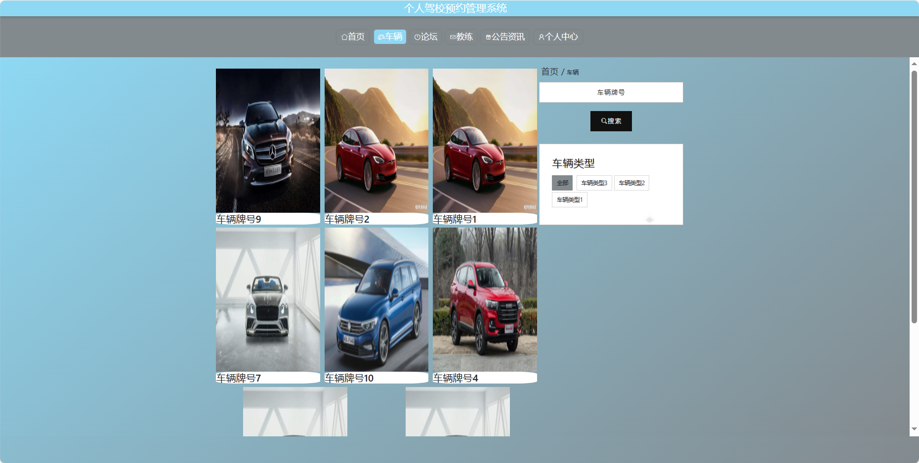Open the 教练 coach menu item
919x463 pixels.
pos(461,37)
